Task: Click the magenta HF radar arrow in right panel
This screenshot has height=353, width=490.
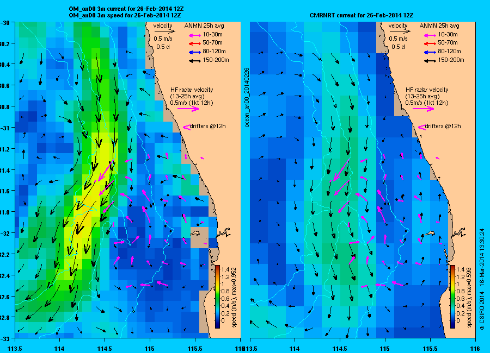Action: (423, 109)
